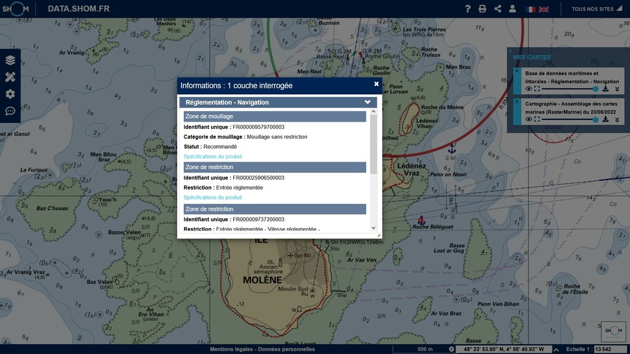Click the Roche Béléguet beacon symbol

pyautogui.click(x=421, y=220)
